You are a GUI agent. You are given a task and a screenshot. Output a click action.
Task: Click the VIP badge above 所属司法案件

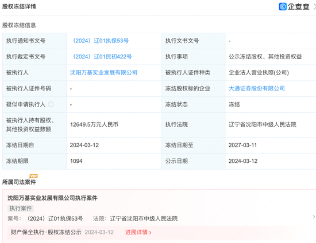tap(33, 176)
